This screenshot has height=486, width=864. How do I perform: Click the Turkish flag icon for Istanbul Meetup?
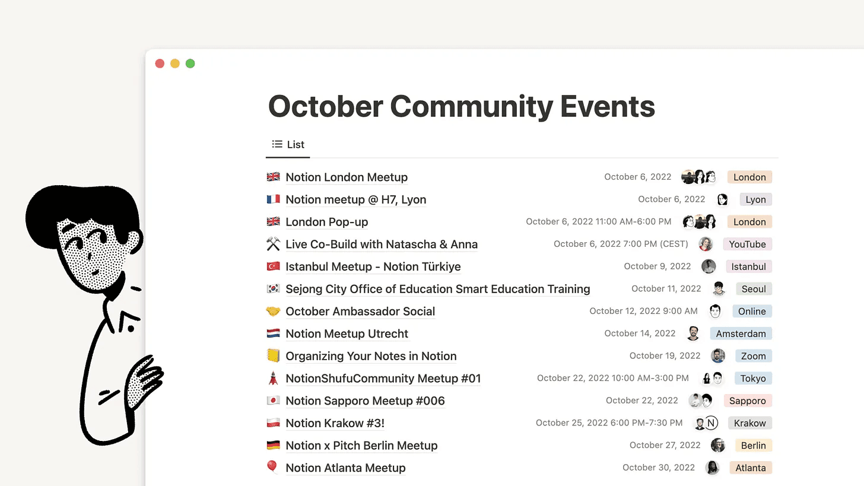pos(273,266)
